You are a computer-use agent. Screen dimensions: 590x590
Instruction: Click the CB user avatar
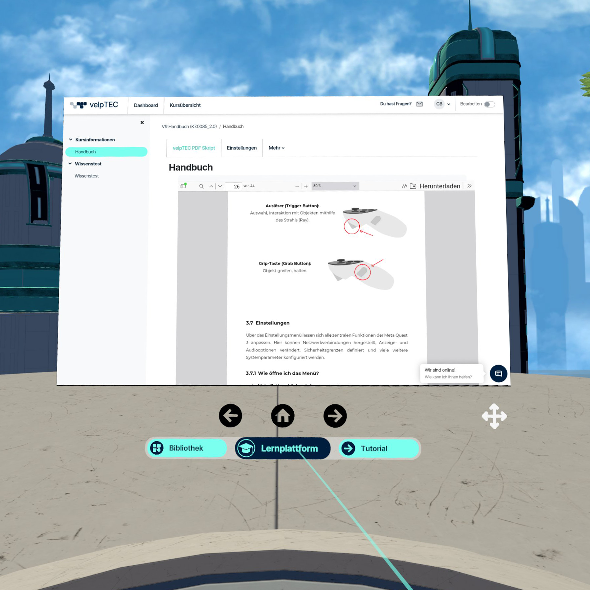tap(439, 104)
